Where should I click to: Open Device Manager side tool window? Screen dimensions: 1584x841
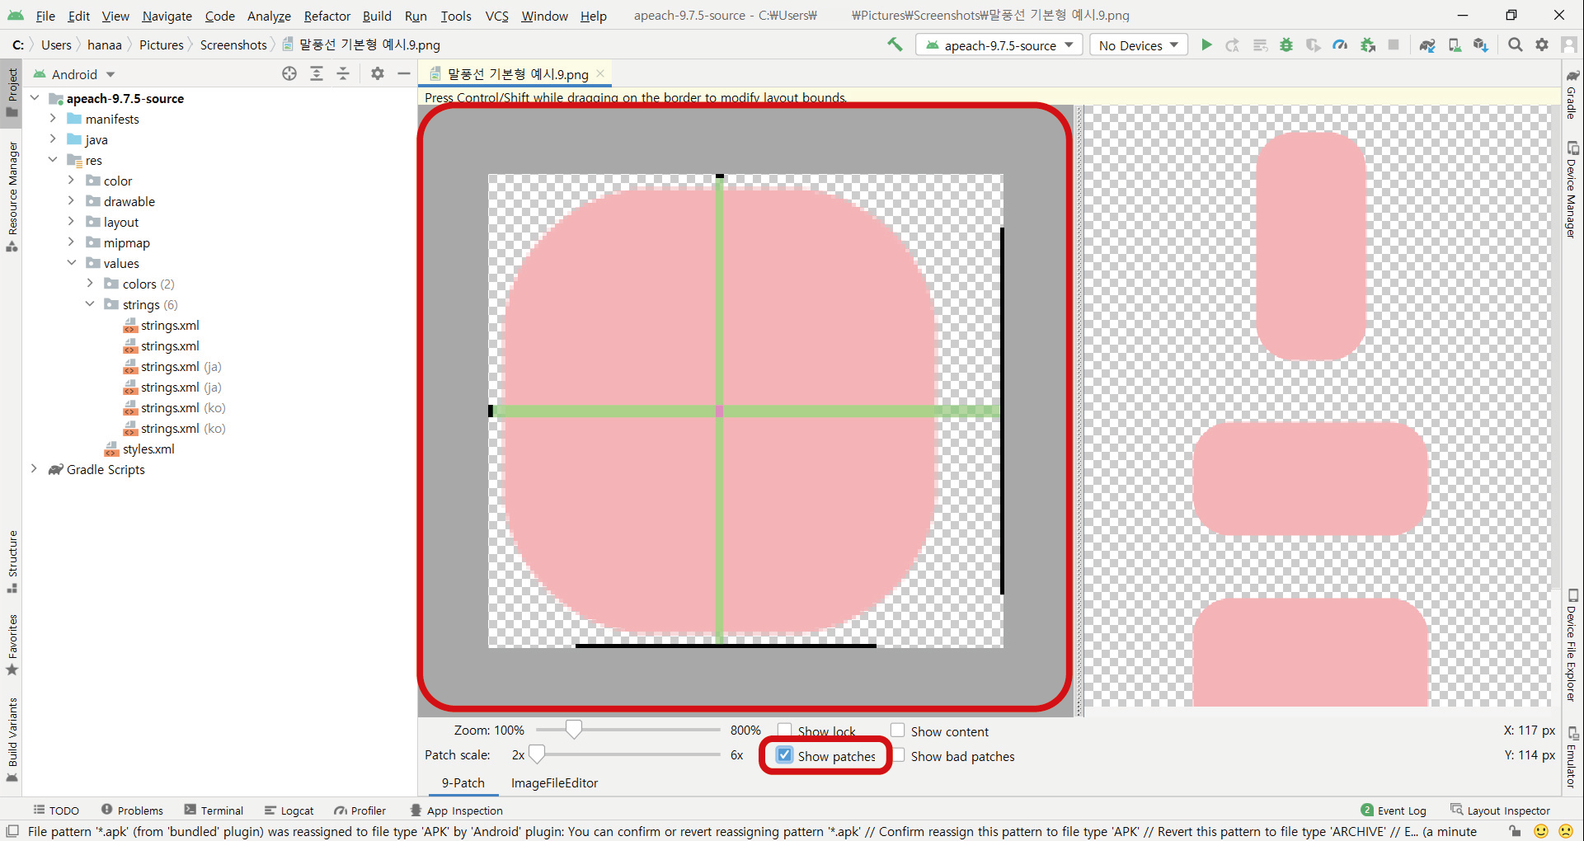pyautogui.click(x=1572, y=190)
